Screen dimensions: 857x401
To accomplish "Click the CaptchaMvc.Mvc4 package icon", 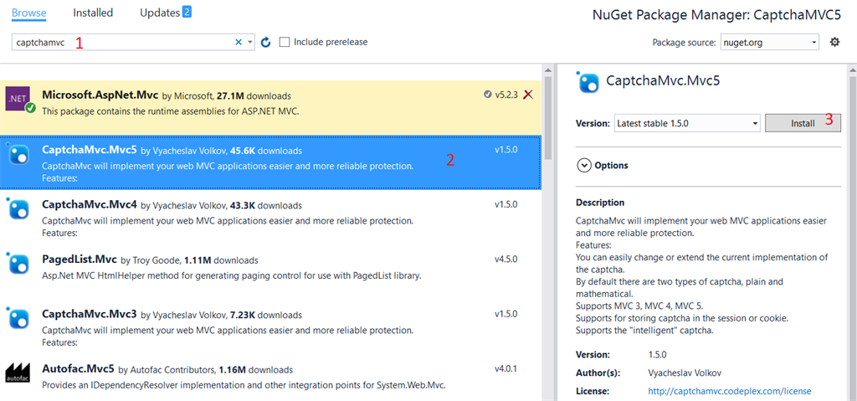I will click(18, 209).
